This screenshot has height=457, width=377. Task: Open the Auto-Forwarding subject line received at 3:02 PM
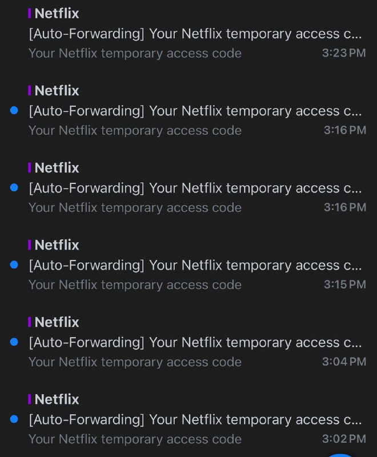[x=195, y=419]
